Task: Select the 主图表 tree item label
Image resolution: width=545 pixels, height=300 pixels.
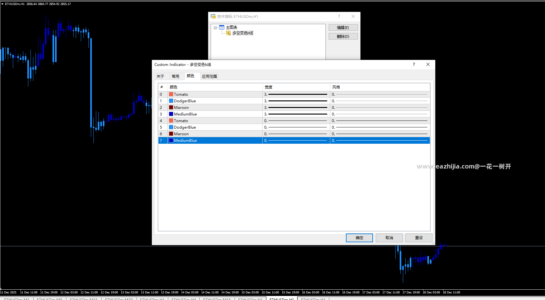Action: (232, 28)
